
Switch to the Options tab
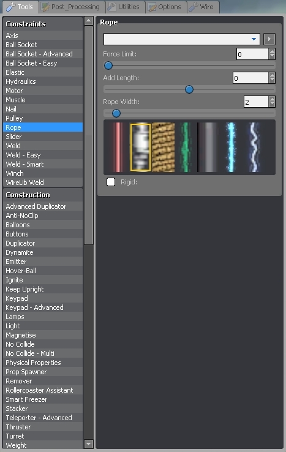pyautogui.click(x=166, y=7)
